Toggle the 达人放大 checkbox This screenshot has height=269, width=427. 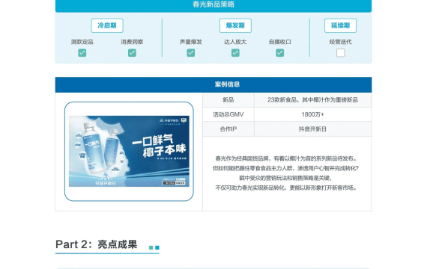[x=235, y=53]
